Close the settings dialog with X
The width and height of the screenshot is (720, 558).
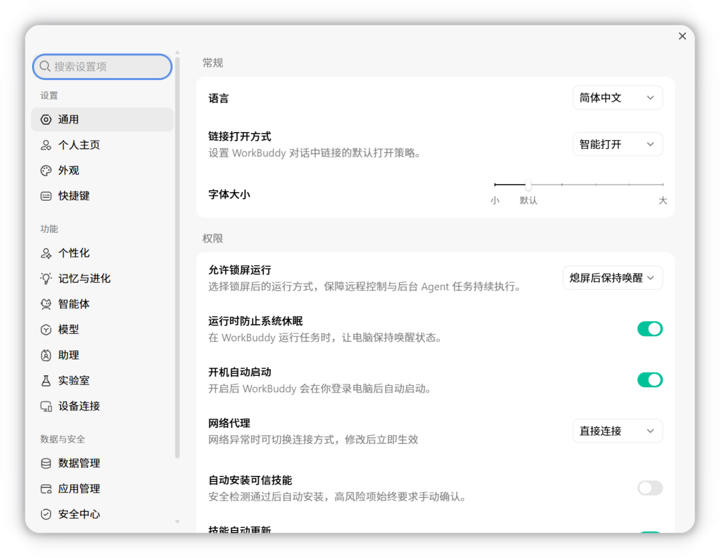(683, 36)
